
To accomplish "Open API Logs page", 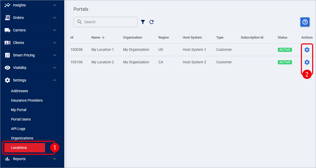I will [18, 129].
